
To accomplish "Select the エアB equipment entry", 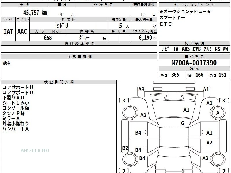I will pos(197,49).
